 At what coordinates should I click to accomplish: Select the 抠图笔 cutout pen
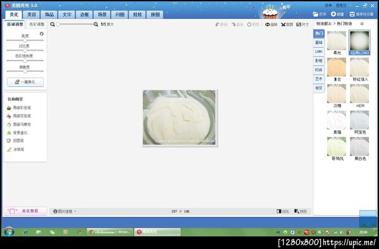click(x=15, y=141)
